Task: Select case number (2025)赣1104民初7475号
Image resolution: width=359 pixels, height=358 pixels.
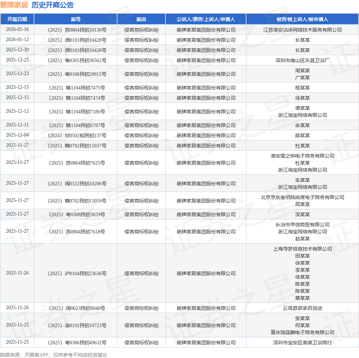Action: coord(77,88)
